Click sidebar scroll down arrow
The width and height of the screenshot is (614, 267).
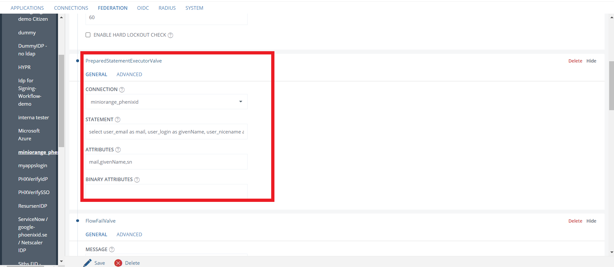coord(61,261)
